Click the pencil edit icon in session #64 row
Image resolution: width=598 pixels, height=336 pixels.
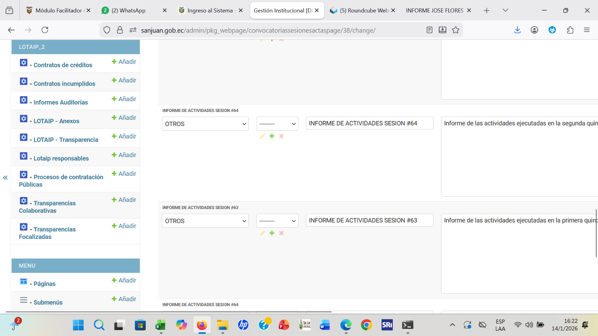[262, 136]
